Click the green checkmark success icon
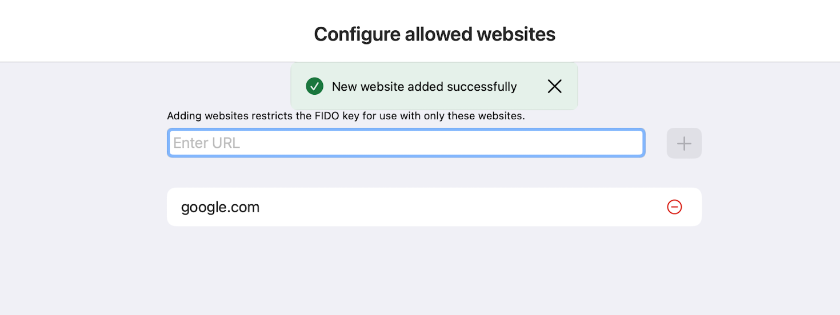 coord(314,86)
